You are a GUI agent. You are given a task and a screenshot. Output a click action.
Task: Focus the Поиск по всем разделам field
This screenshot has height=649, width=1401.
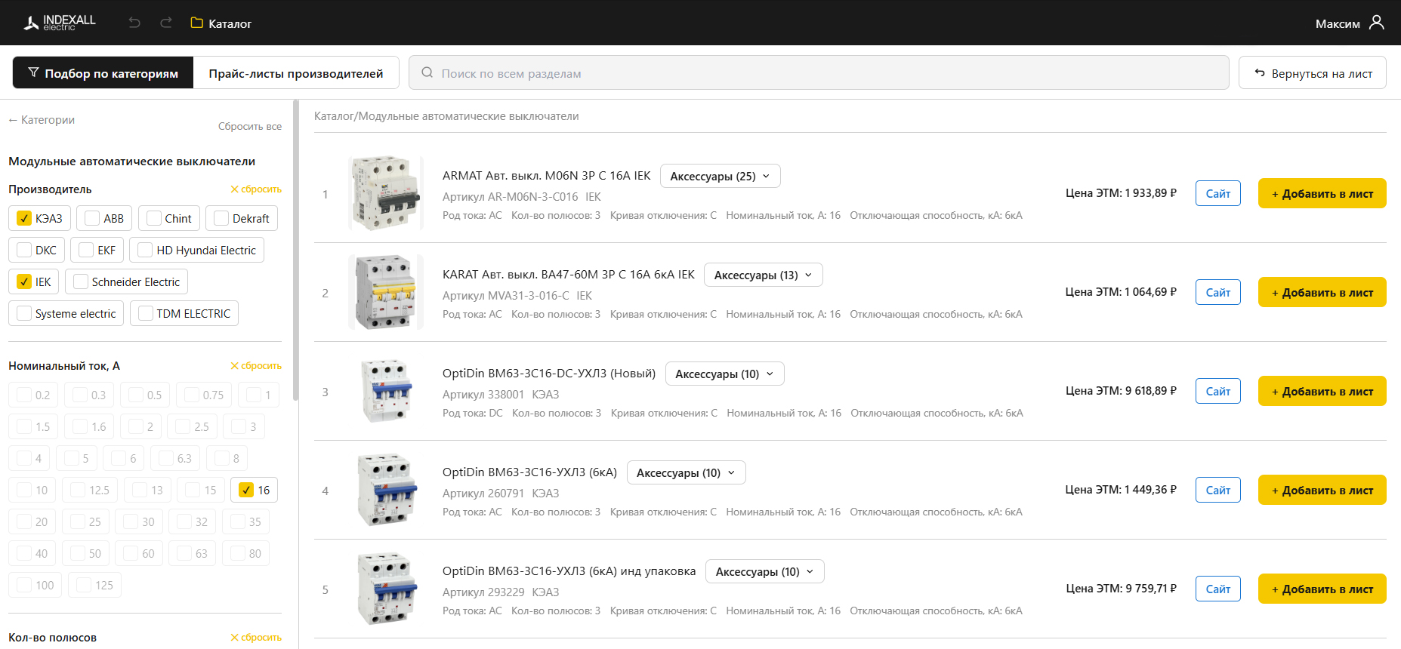click(x=819, y=73)
